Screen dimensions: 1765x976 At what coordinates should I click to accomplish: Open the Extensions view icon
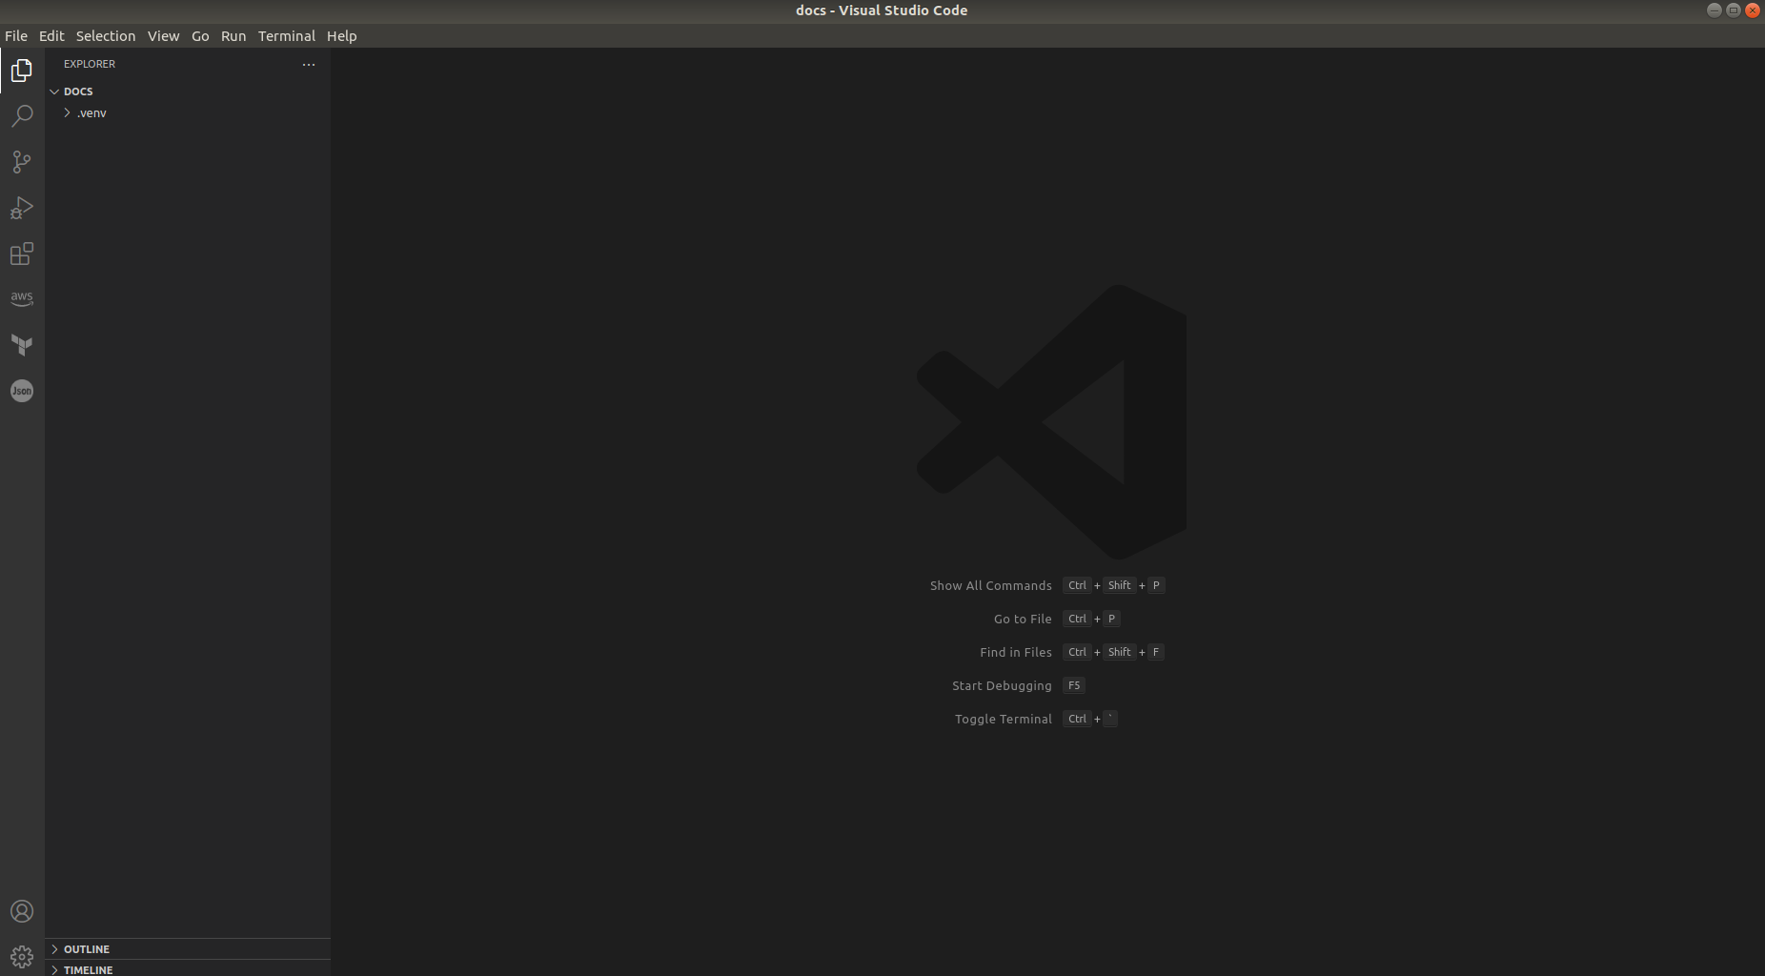(22, 254)
